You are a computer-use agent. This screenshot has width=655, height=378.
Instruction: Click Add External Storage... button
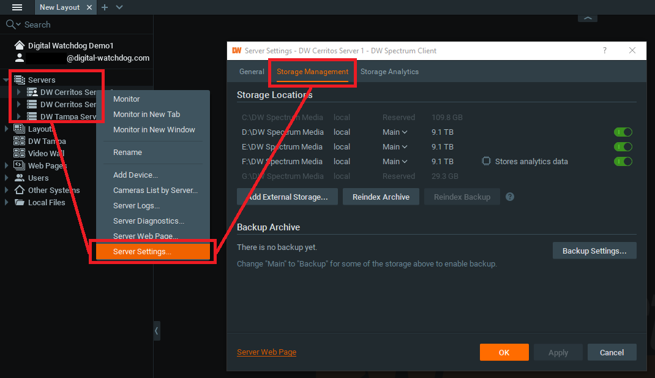point(287,197)
